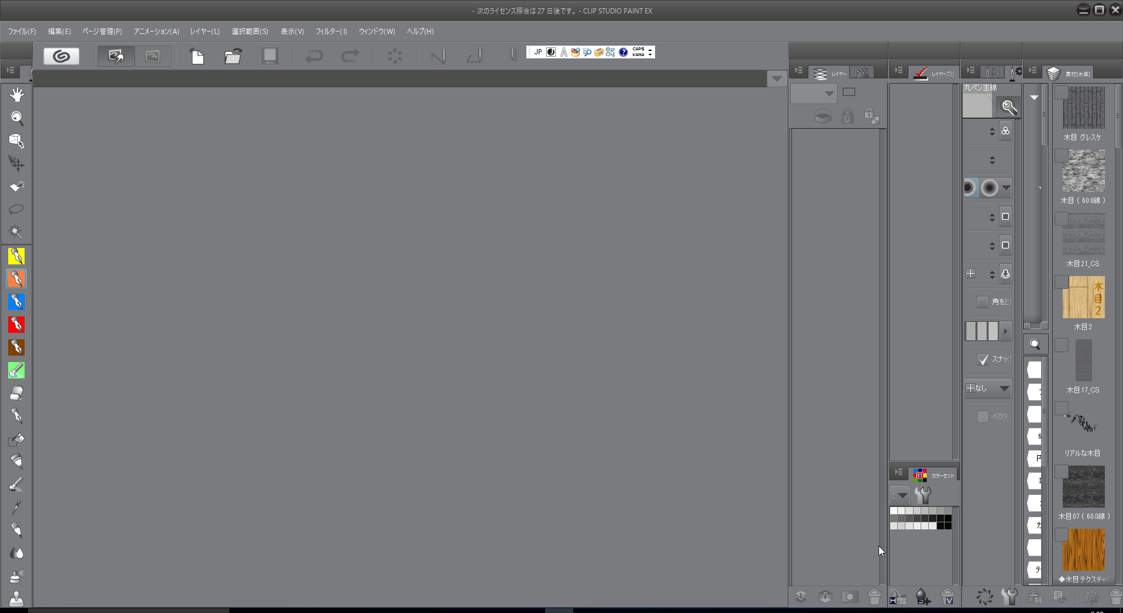
Task: Check the box on 木目 (60.0線) material
Action: tap(1062, 156)
